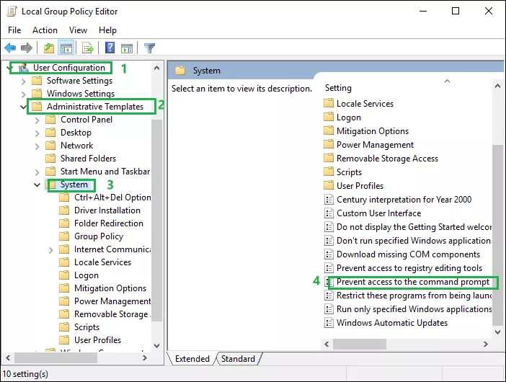Open the View menu
Viewport: 506px width, 382px height.
click(78, 30)
